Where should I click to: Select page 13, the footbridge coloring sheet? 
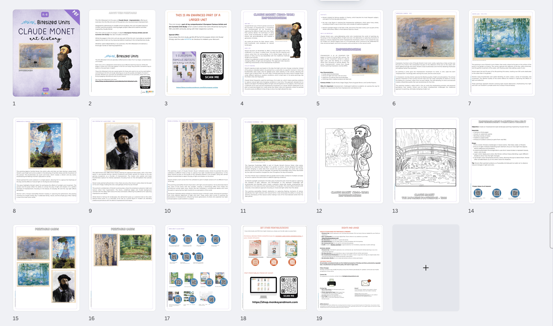coord(426,161)
